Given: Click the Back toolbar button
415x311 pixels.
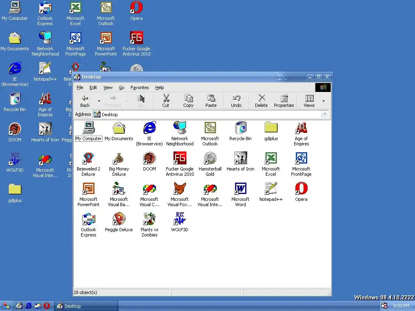Looking at the screenshot, I should pos(85,101).
